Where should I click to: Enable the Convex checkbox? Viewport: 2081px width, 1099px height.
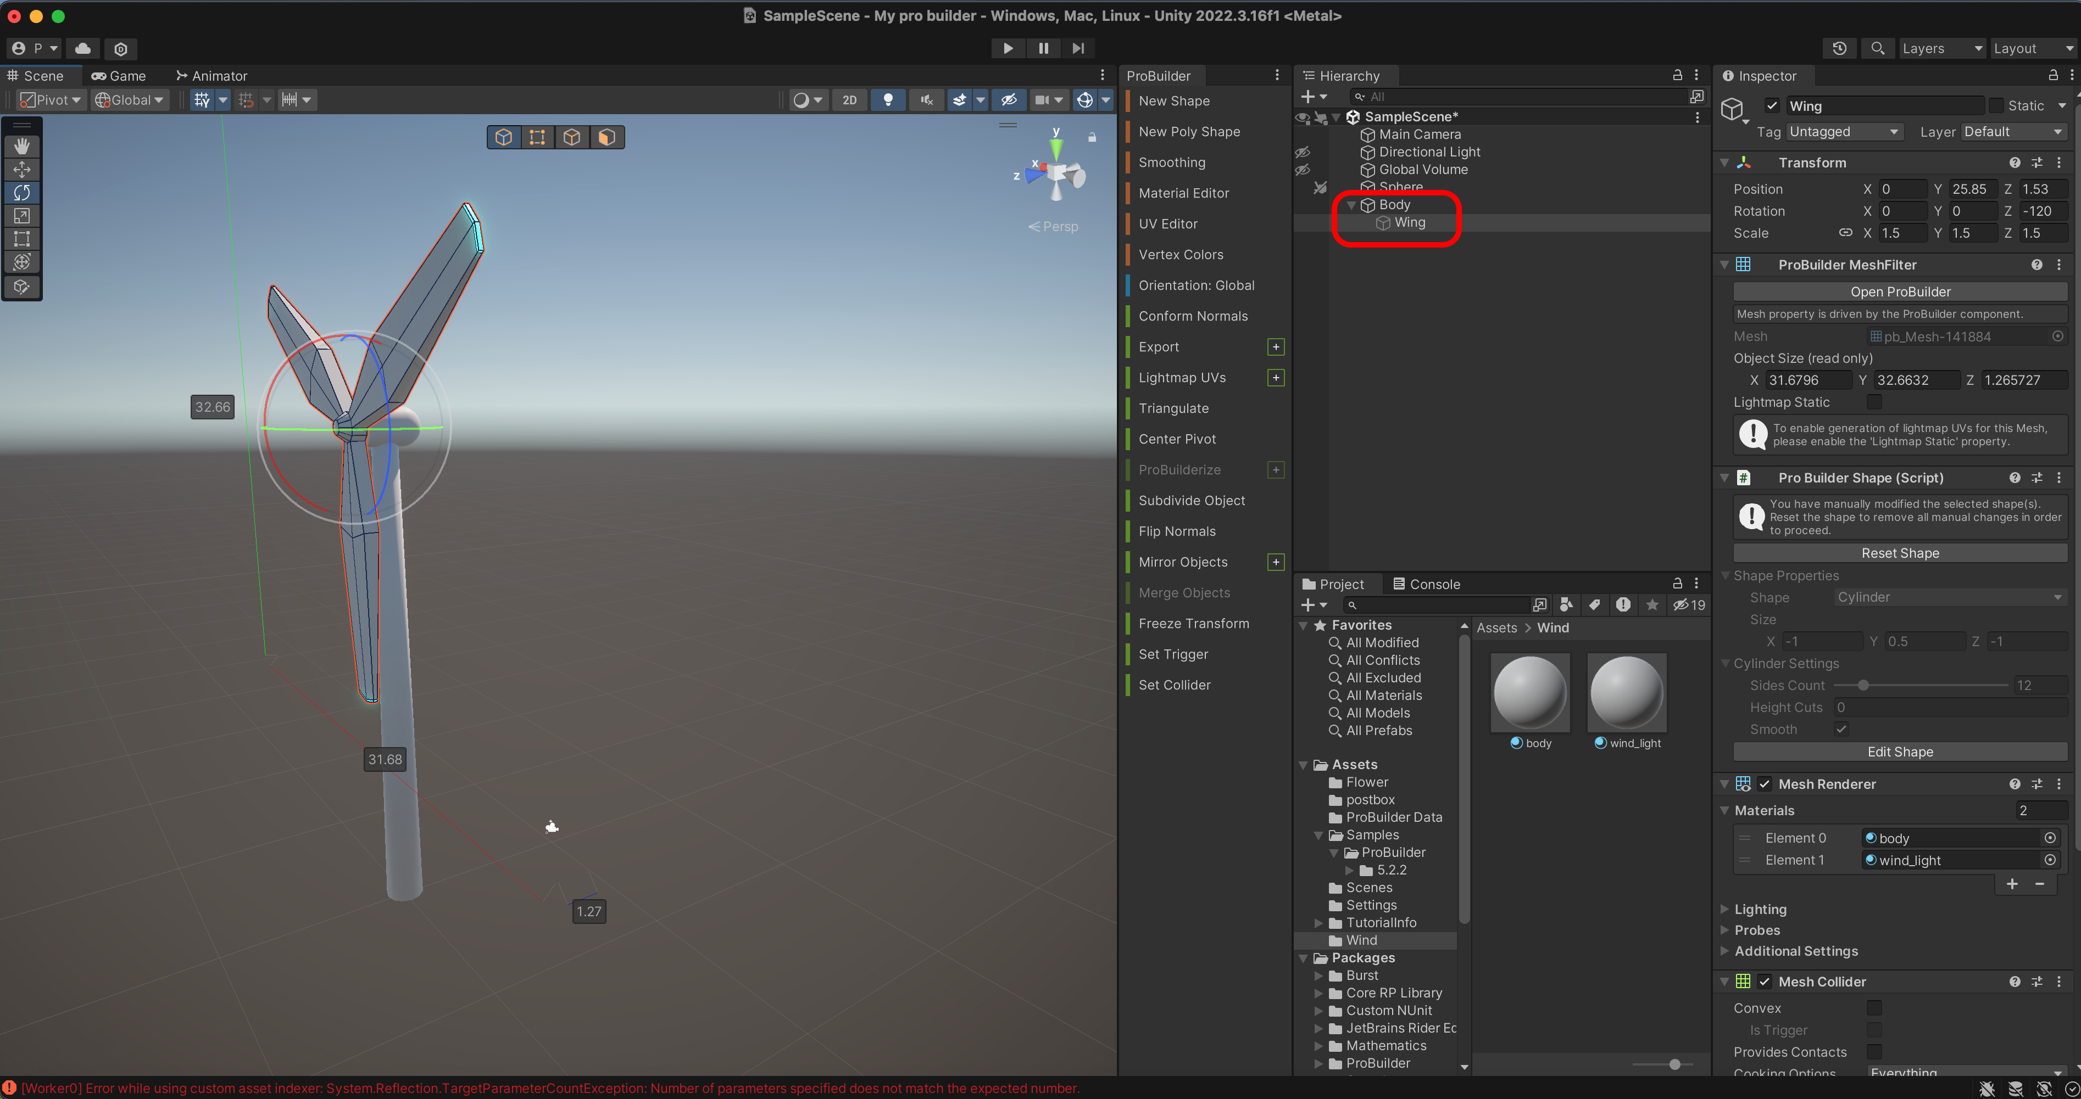coord(1873,1008)
